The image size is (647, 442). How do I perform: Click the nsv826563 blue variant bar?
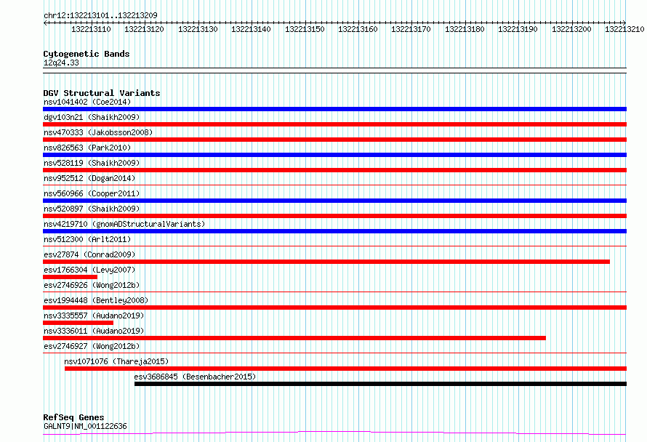click(334, 155)
